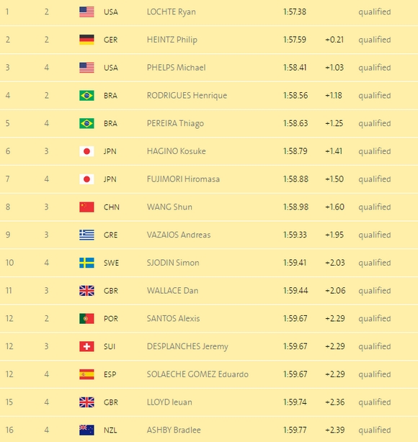Click the Brazil flag beside RODRIGUES Henrique
This screenshot has width=418, height=442.
click(86, 95)
